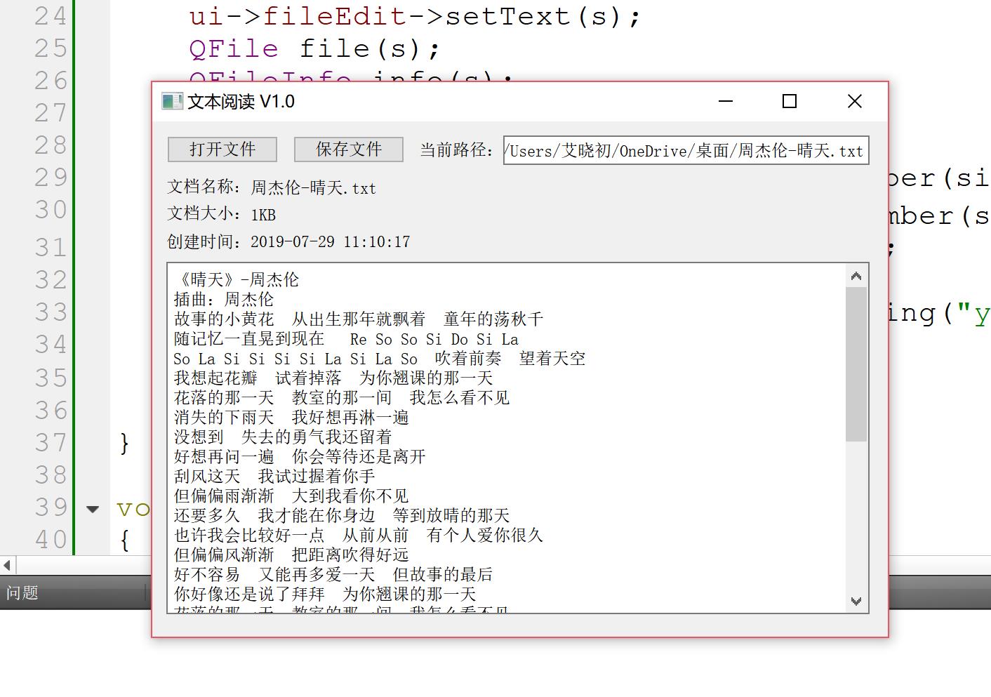Screen dimensions: 991x697
Task: Click line number 39 in the code editor
Action: 50,507
